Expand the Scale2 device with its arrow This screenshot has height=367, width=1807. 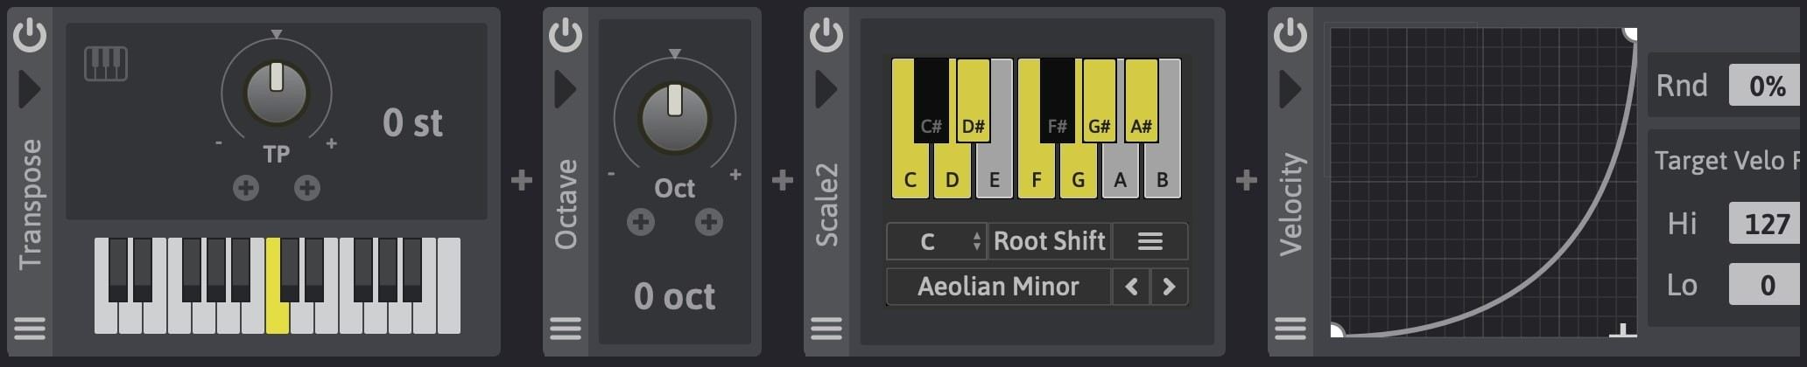pyautogui.click(x=826, y=89)
